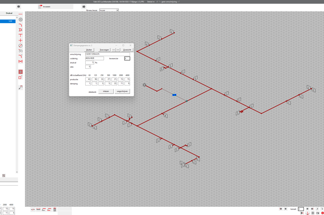Screen dimensions: 324x215
Task: Select the crossed-out circle tool
Action: pos(20,46)
